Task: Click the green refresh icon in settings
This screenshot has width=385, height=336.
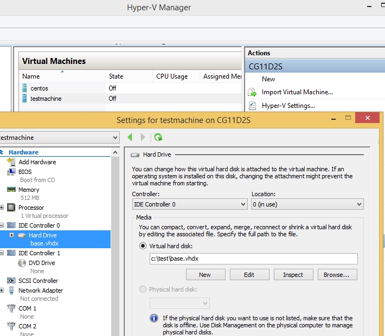Action: click(158, 137)
